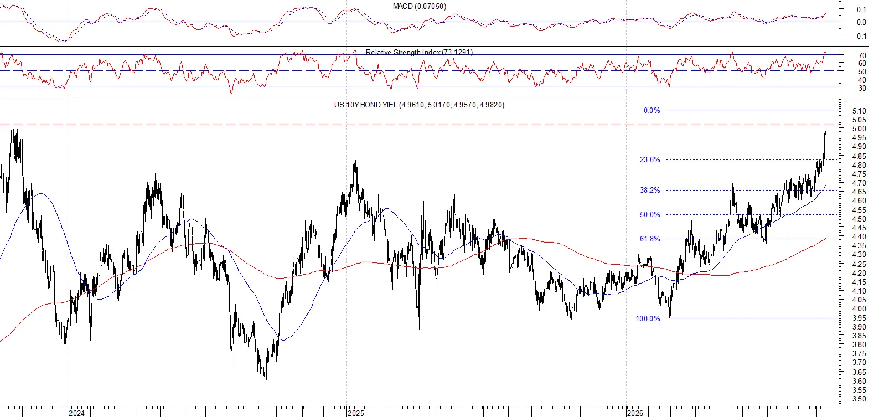The width and height of the screenshot is (869, 417).
Task: Click the 0.1 value on the MACD axis
Action: pos(861,9)
